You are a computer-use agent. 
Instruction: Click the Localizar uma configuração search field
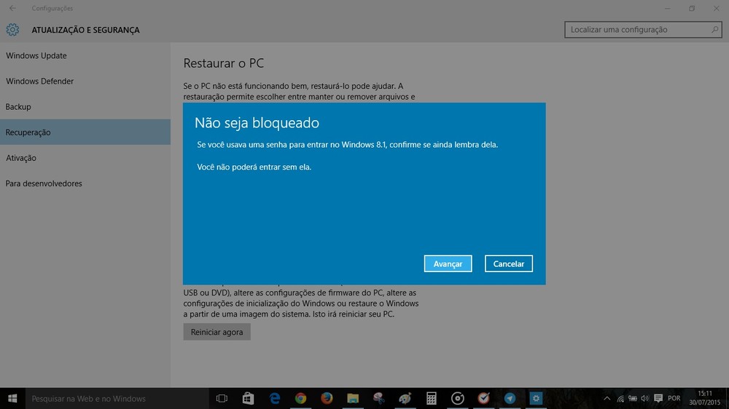[x=643, y=30]
